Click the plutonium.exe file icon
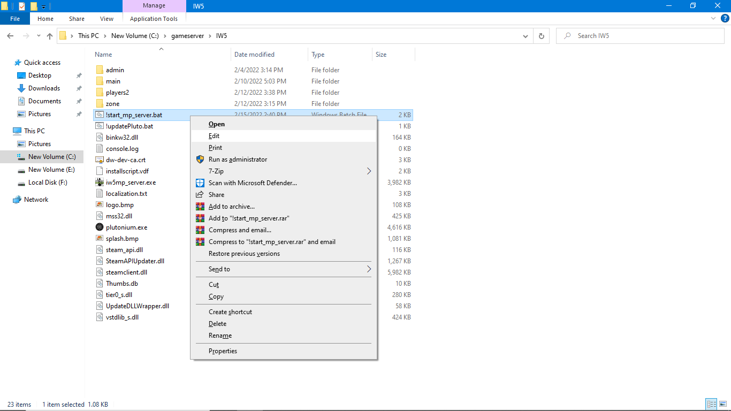The image size is (731, 411). (99, 227)
